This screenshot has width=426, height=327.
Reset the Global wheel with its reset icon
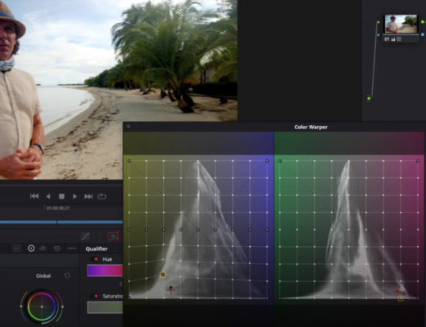point(67,275)
